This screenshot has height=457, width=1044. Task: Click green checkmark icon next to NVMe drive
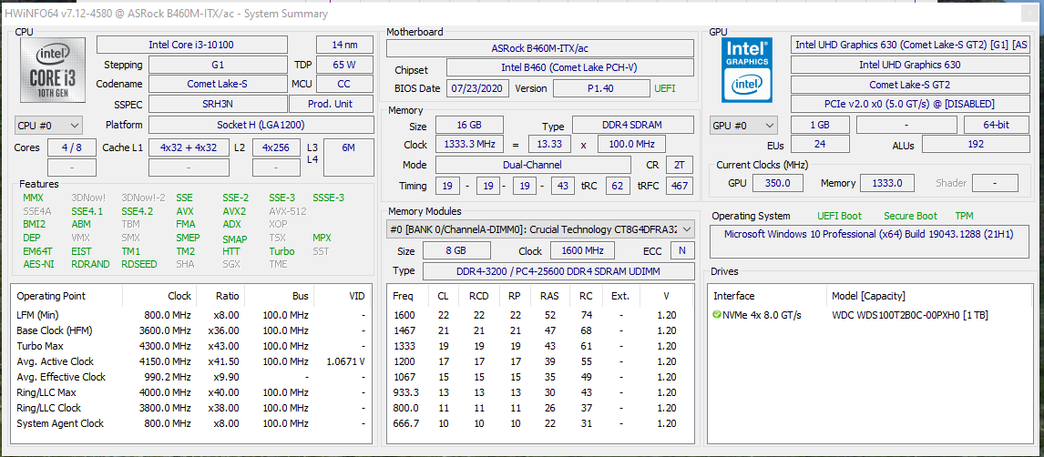point(716,315)
